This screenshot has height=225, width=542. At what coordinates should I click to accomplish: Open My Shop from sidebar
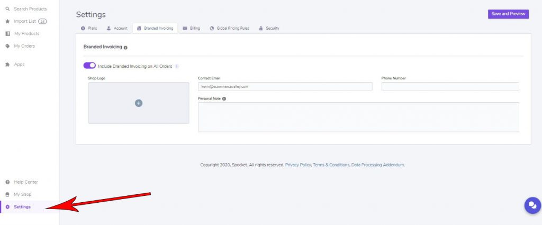22,194
